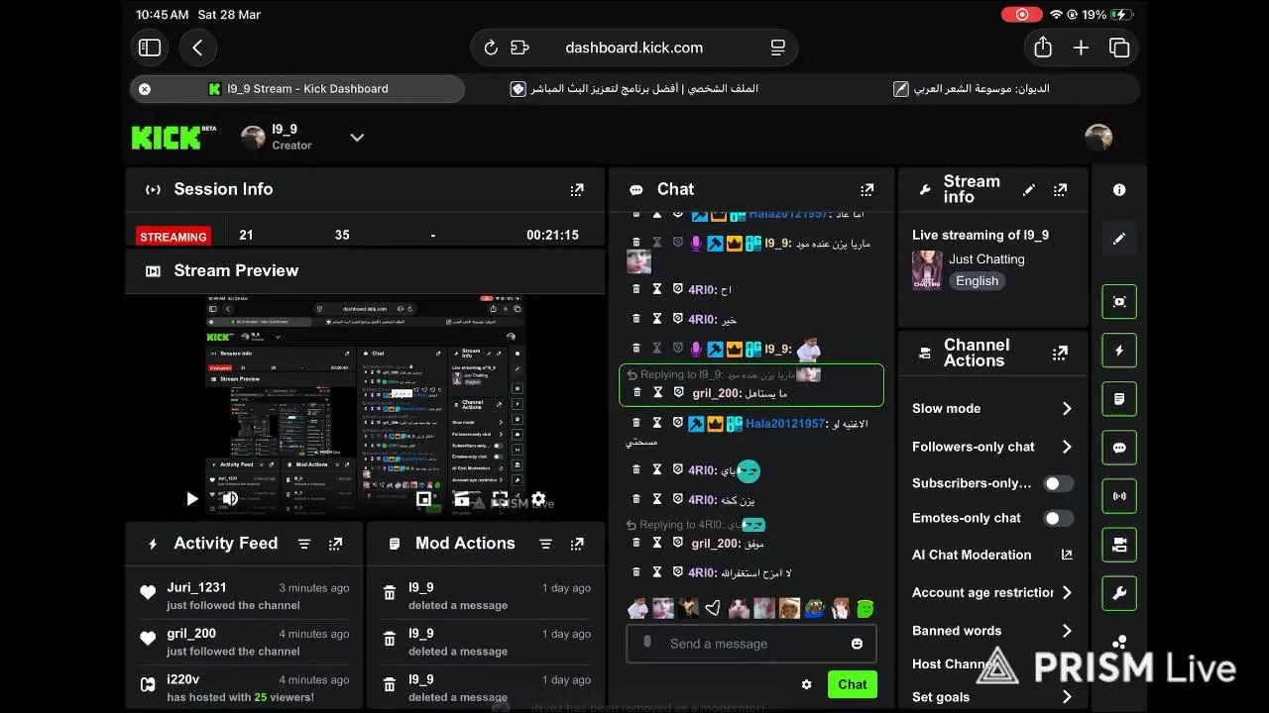
Task: Open Juri_1231 in Activity Feed
Action: (x=245, y=596)
